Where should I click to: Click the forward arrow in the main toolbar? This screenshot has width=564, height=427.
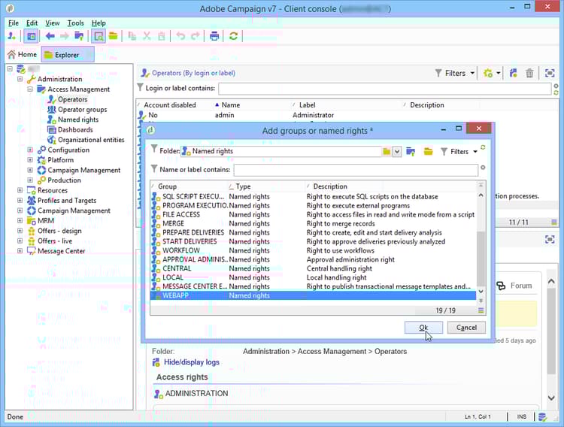point(65,36)
